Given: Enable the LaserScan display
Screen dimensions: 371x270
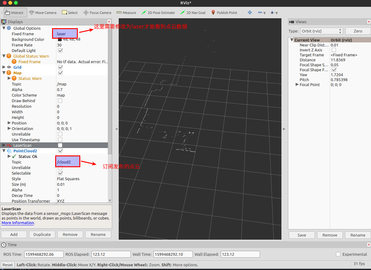Looking at the screenshot, I should click(60, 145).
